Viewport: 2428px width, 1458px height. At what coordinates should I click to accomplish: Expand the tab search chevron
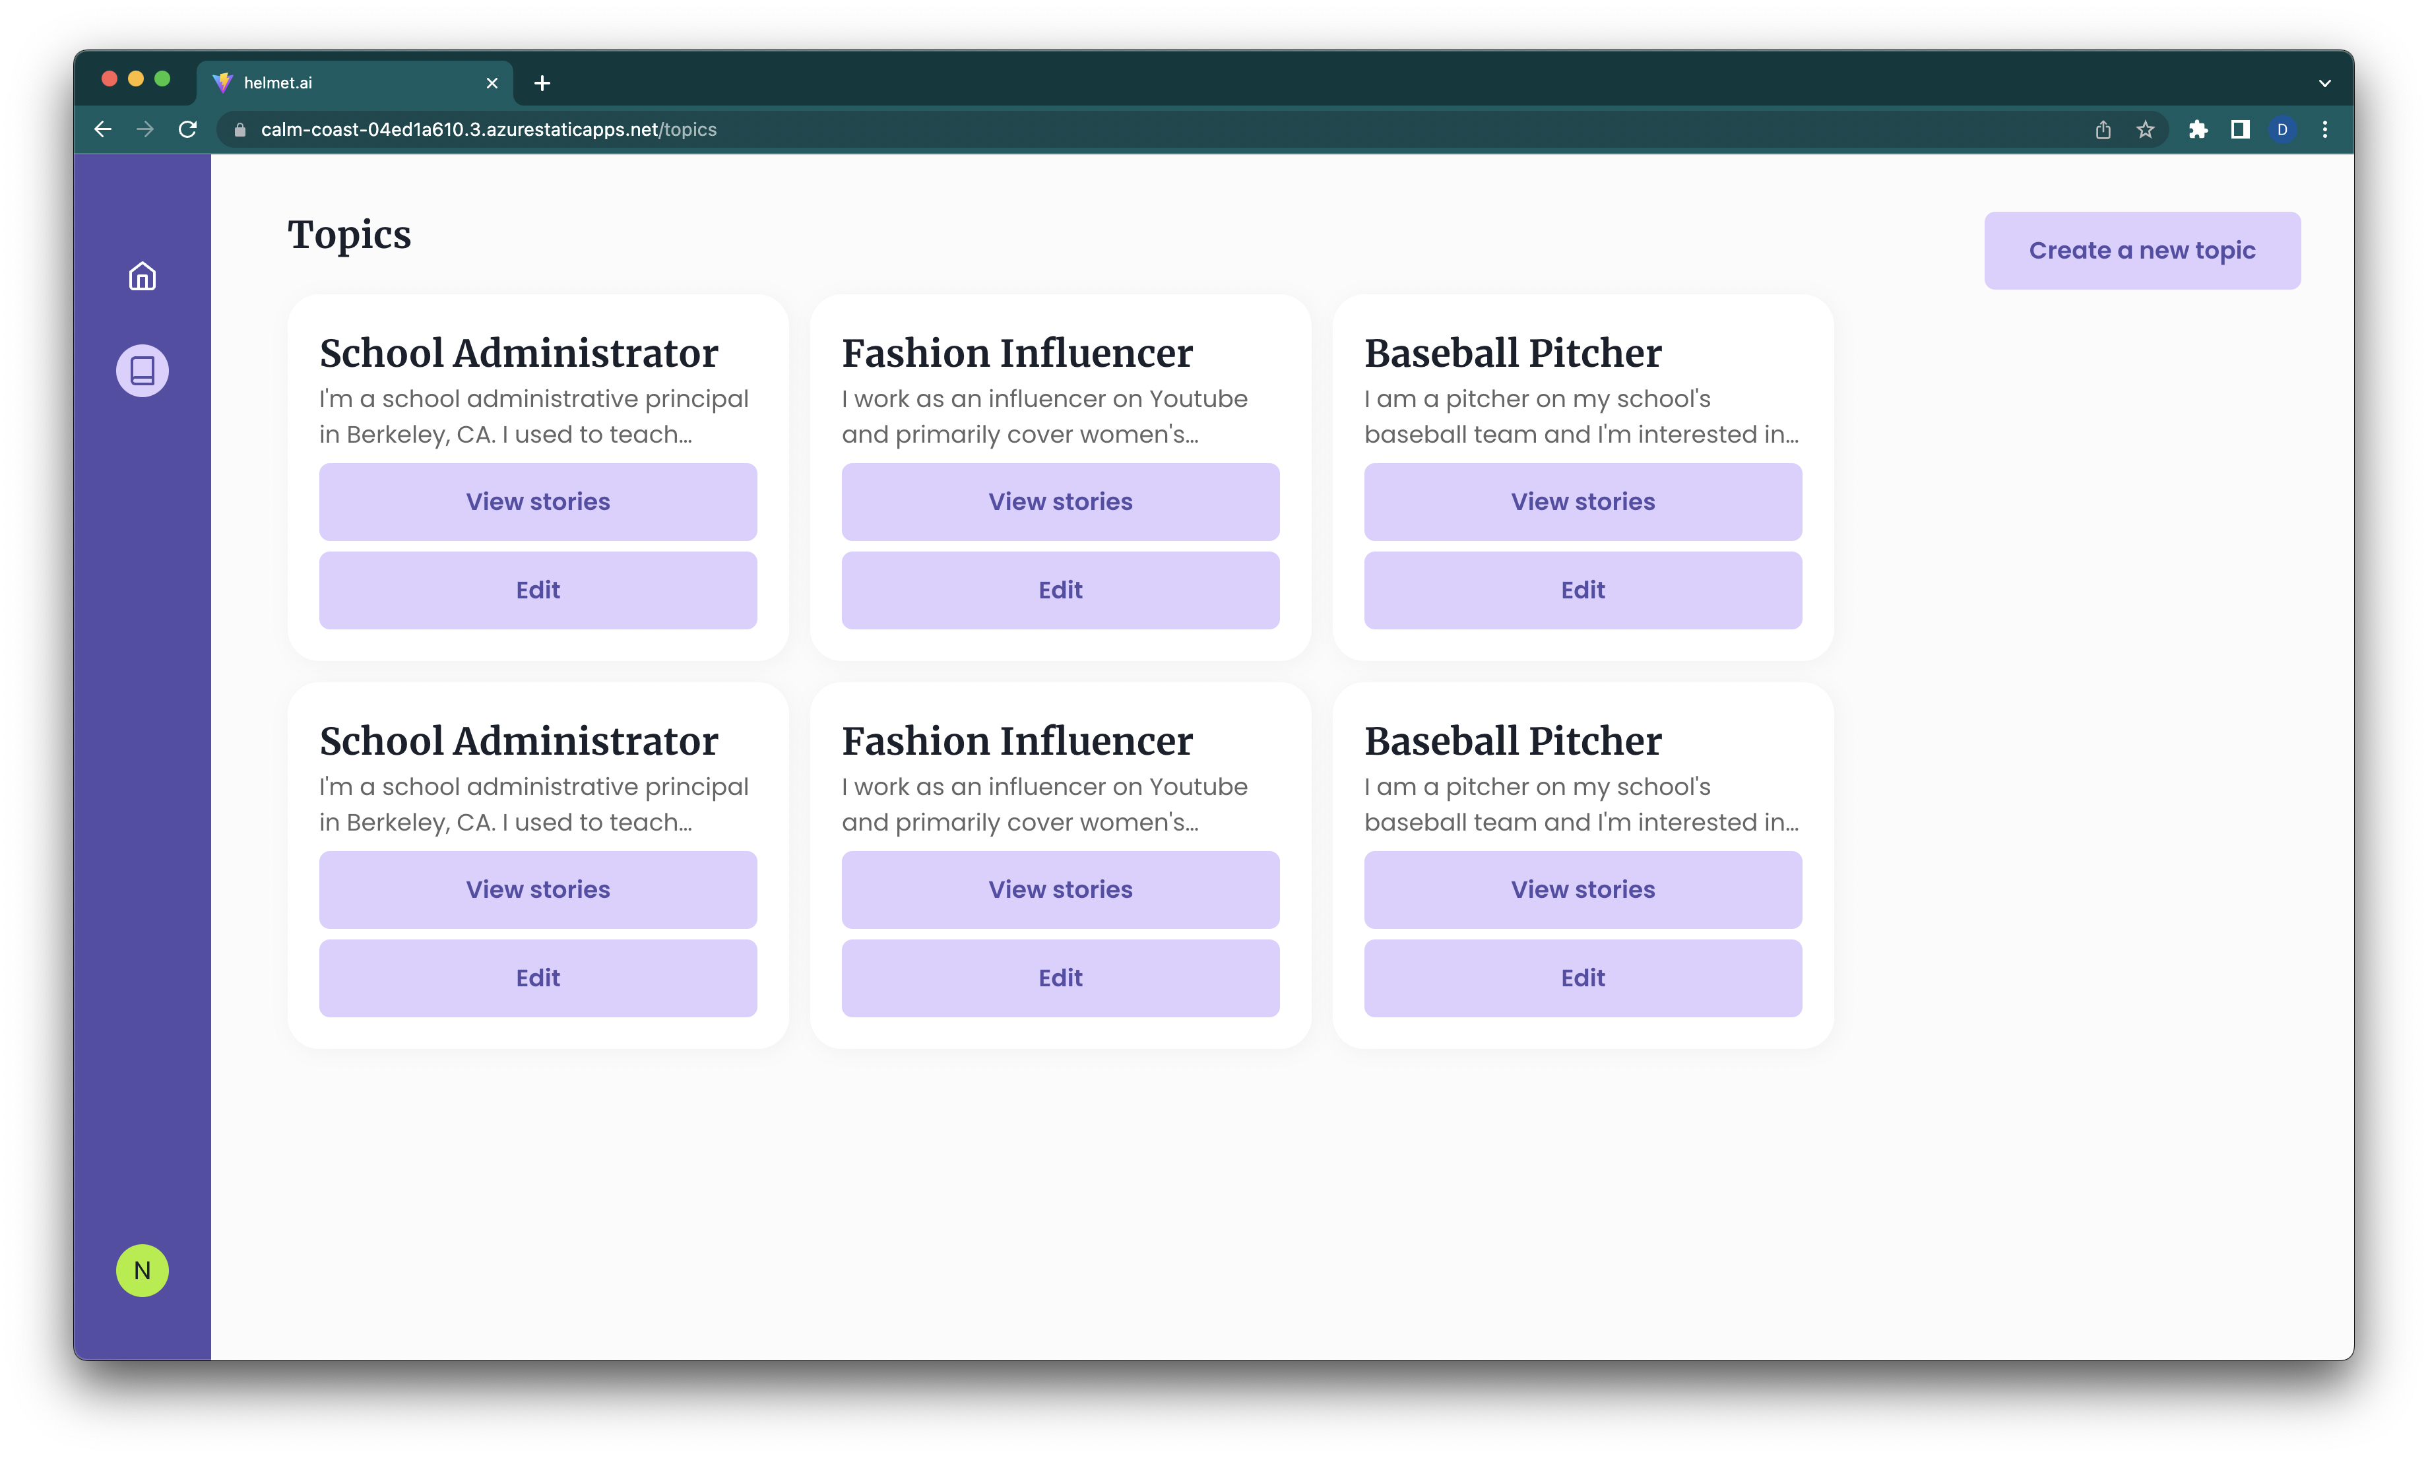click(x=2325, y=84)
